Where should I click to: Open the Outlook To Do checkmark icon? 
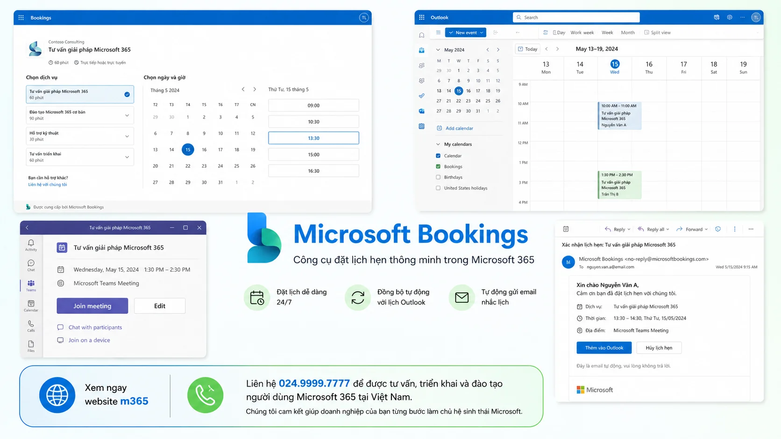click(x=422, y=96)
